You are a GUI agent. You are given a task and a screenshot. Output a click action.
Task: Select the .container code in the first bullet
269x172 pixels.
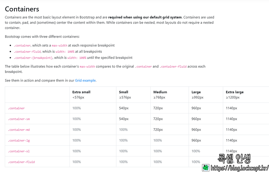tap(22, 46)
